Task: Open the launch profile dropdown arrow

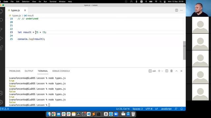Action: (162, 71)
